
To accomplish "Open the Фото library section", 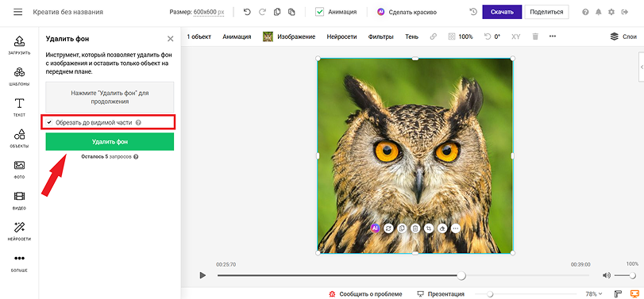I will pyautogui.click(x=19, y=170).
